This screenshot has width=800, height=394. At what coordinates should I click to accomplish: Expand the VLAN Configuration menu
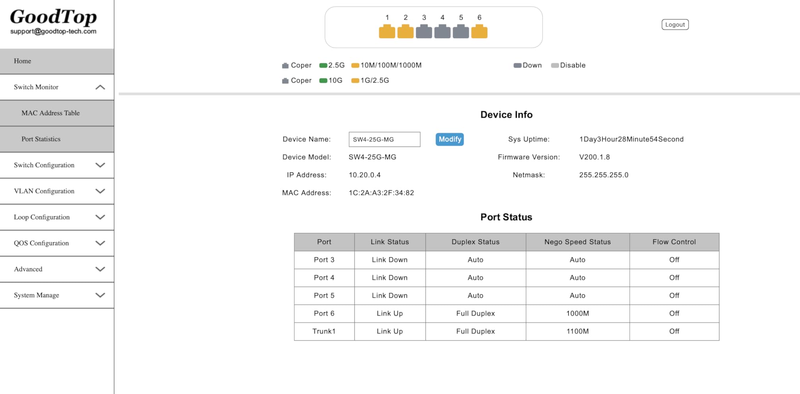coord(100,191)
